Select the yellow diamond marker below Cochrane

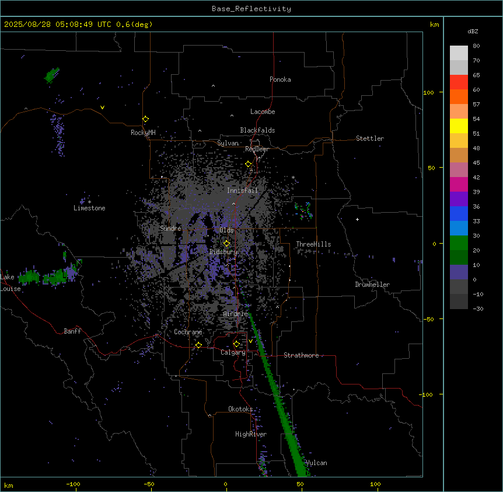point(198,345)
